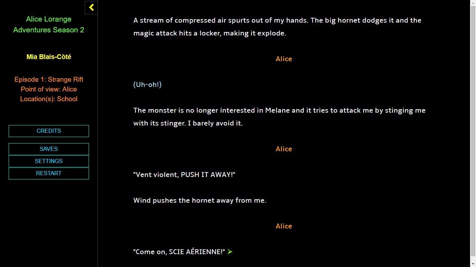The image size is (476, 267).
Task: Click the Alice Lorange Adventures Season 2 title
Action: (49, 24)
